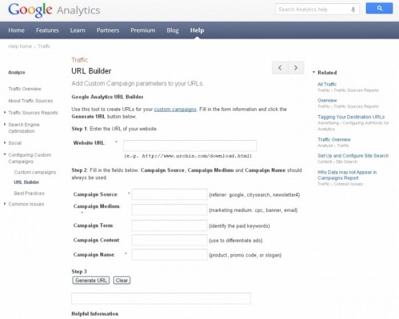Click the Clear button
This screenshot has width=399, height=319.
122,280
